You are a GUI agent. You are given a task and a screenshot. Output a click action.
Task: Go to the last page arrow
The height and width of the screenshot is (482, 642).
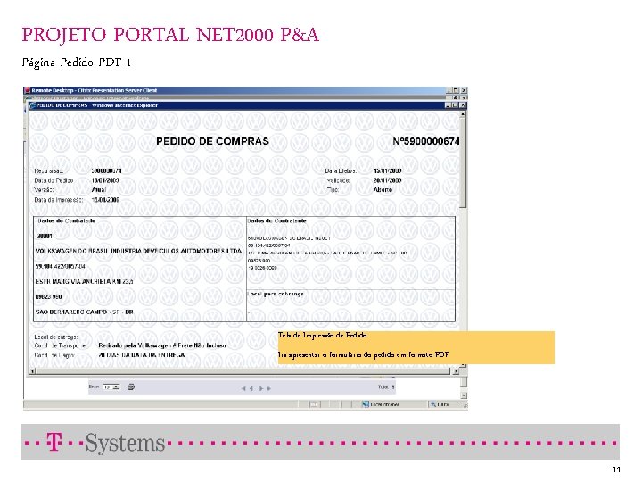coord(269,388)
